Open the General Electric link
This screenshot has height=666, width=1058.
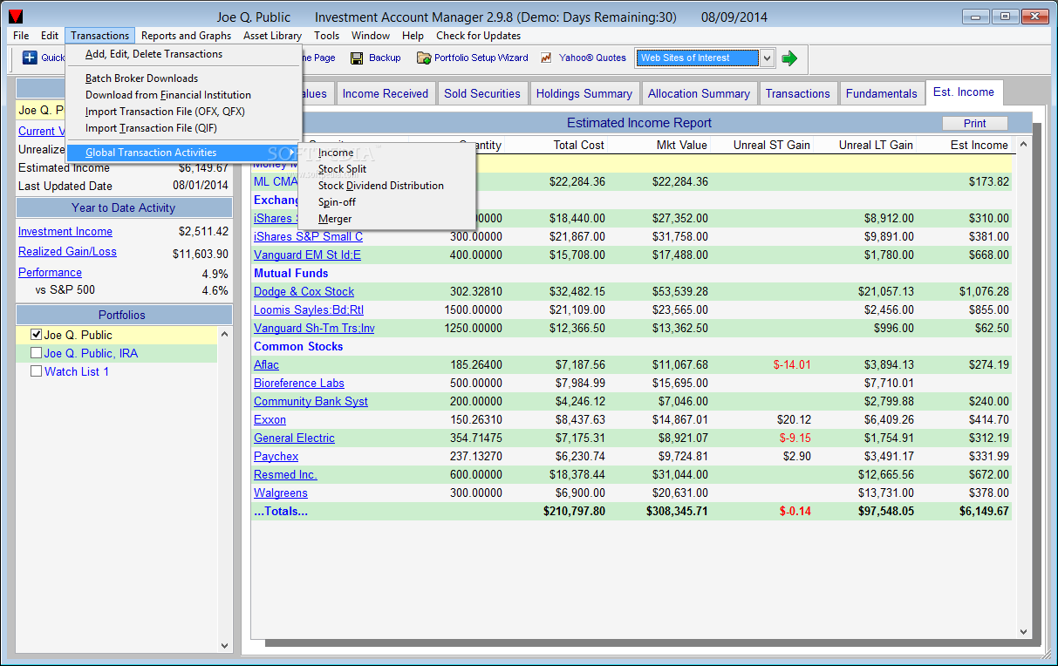point(294,438)
